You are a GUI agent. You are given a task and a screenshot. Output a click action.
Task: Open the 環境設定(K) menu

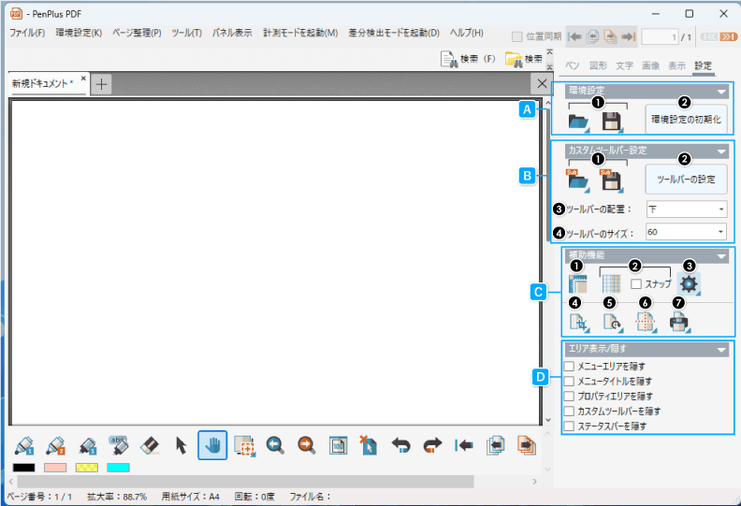[x=79, y=33]
